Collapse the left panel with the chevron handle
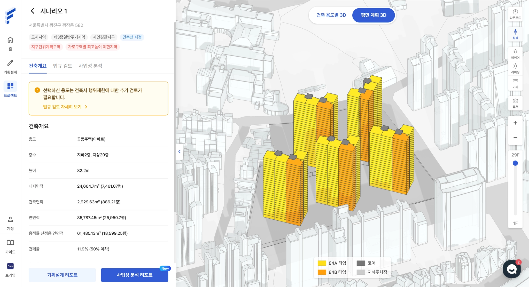This screenshot has height=287, width=529. point(179,152)
